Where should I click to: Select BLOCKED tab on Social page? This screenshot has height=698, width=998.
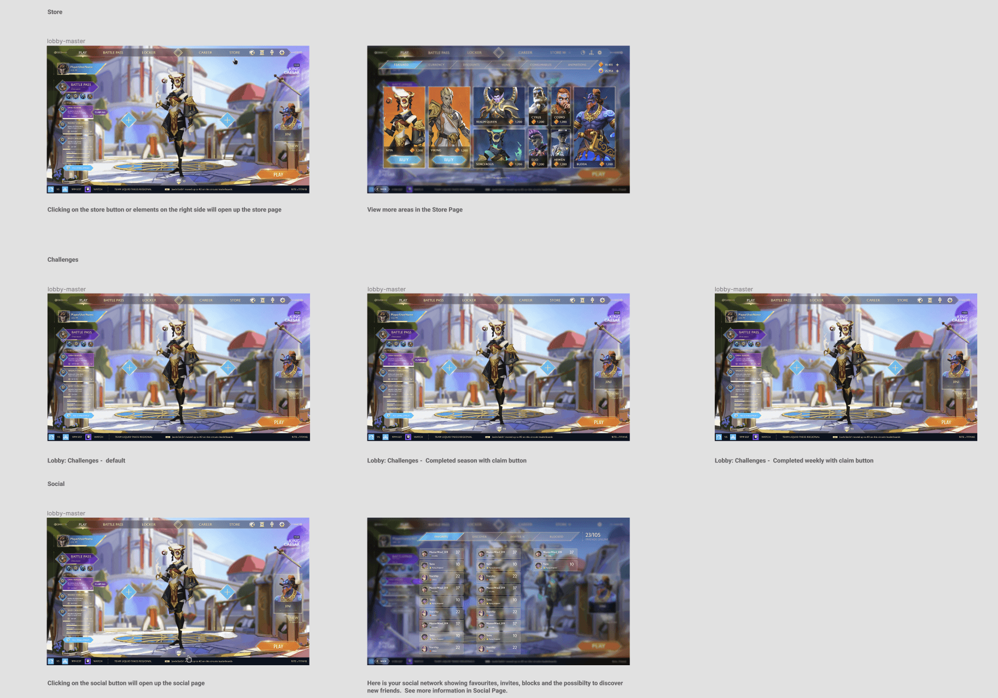pyautogui.click(x=556, y=537)
